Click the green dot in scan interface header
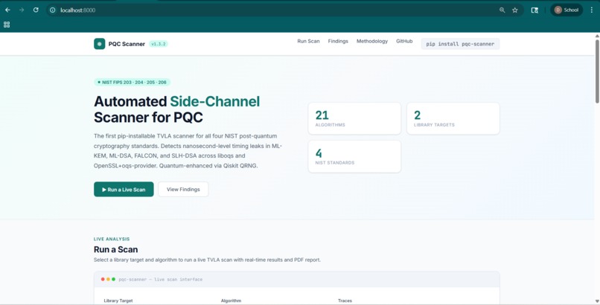Screen dimensions: 600x305 pyautogui.click(x=113, y=280)
